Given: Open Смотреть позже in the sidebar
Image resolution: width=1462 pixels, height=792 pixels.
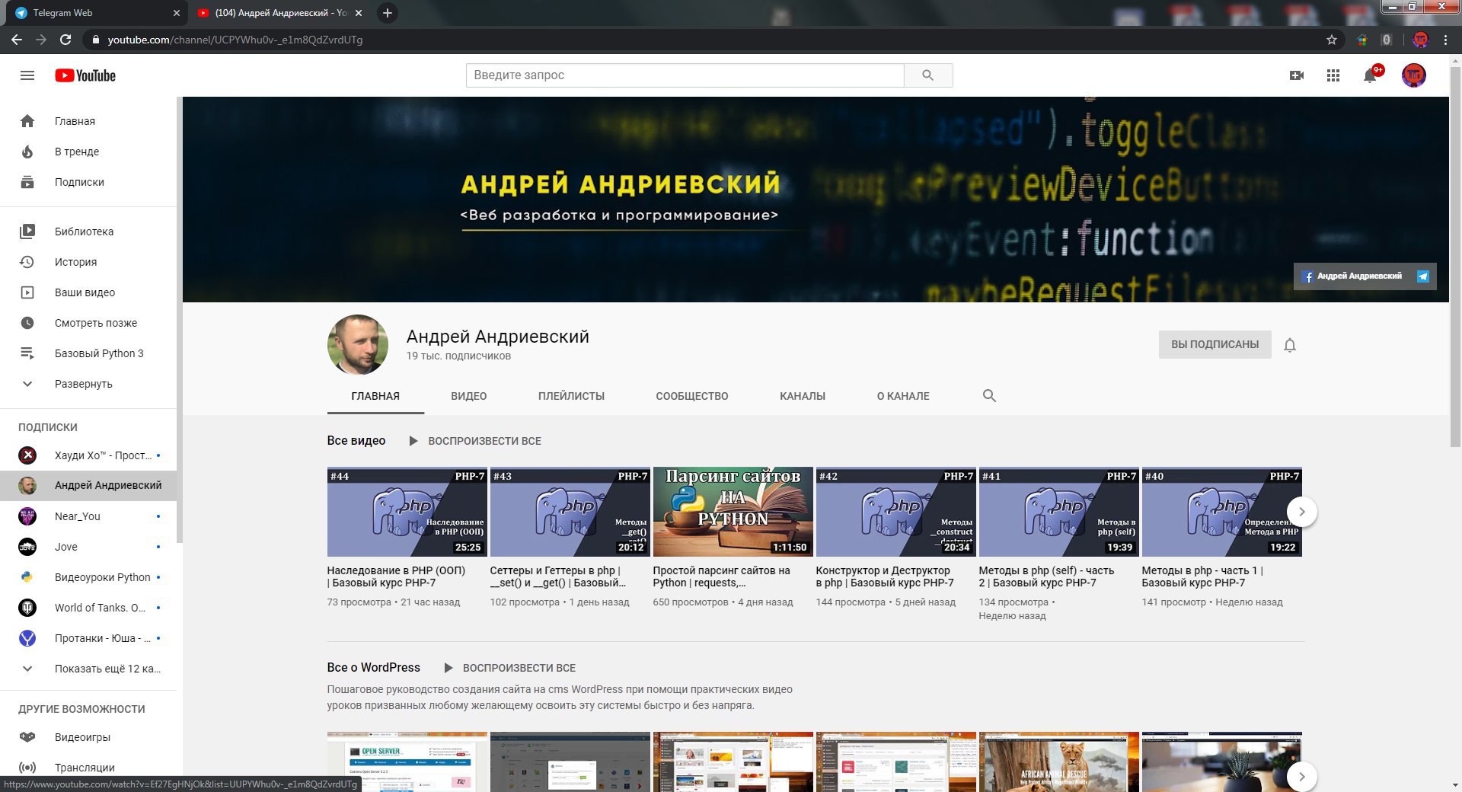Looking at the screenshot, I should tap(88, 323).
